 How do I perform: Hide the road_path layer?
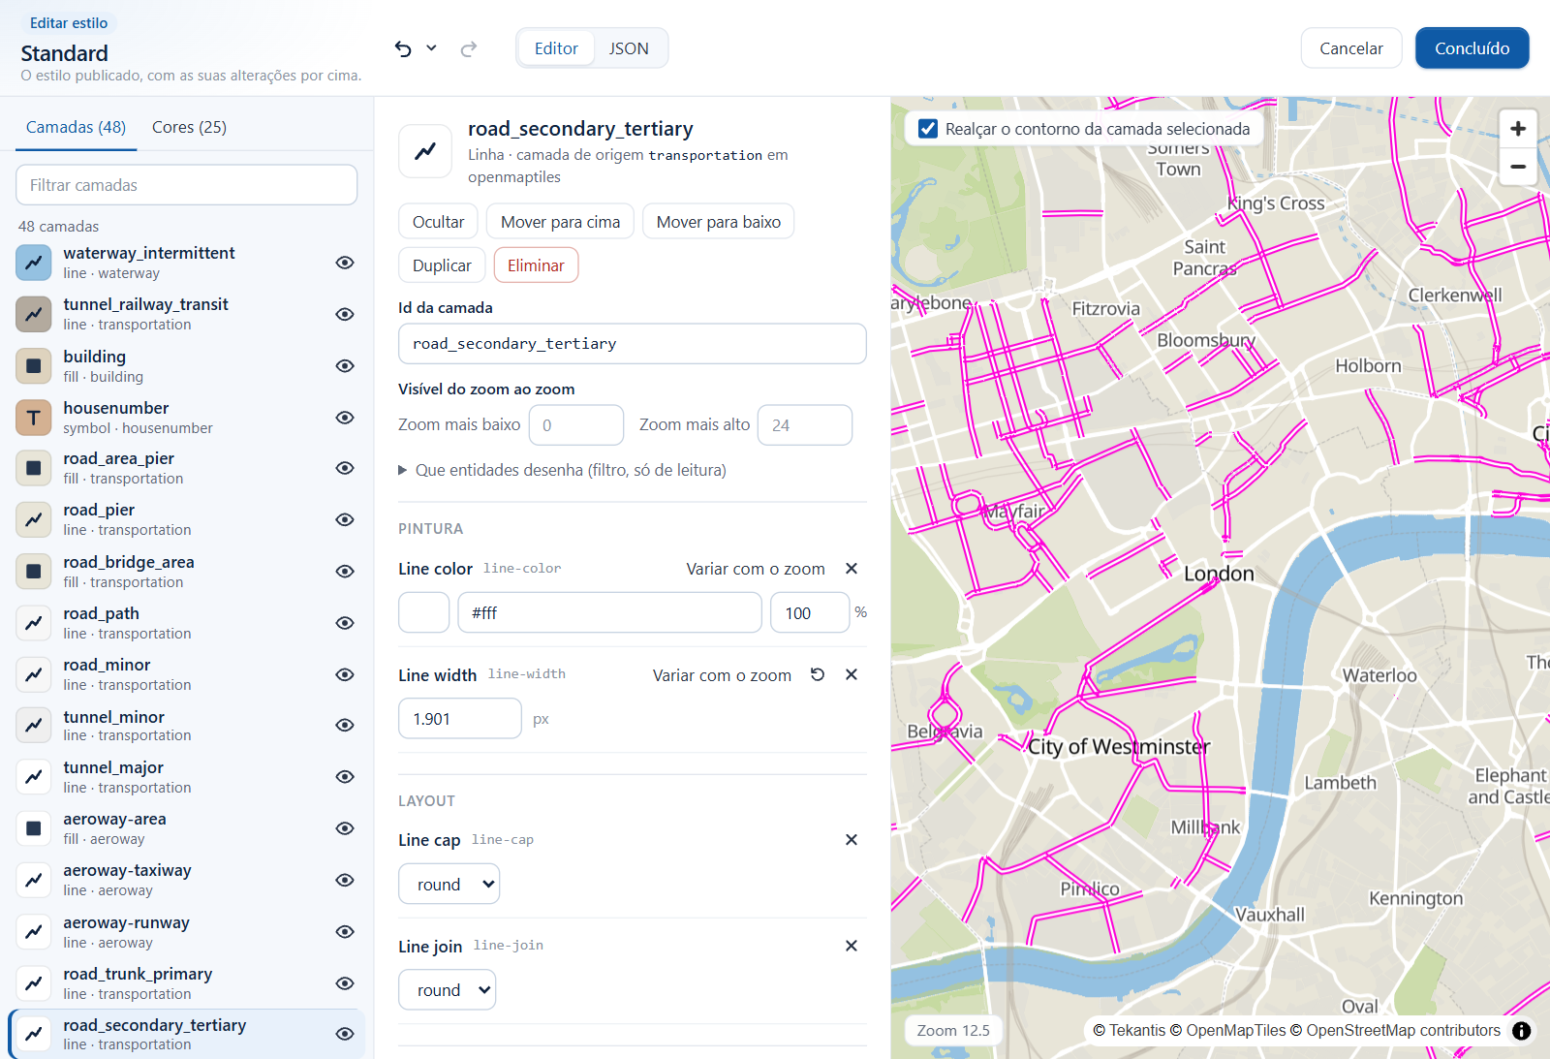coord(345,623)
